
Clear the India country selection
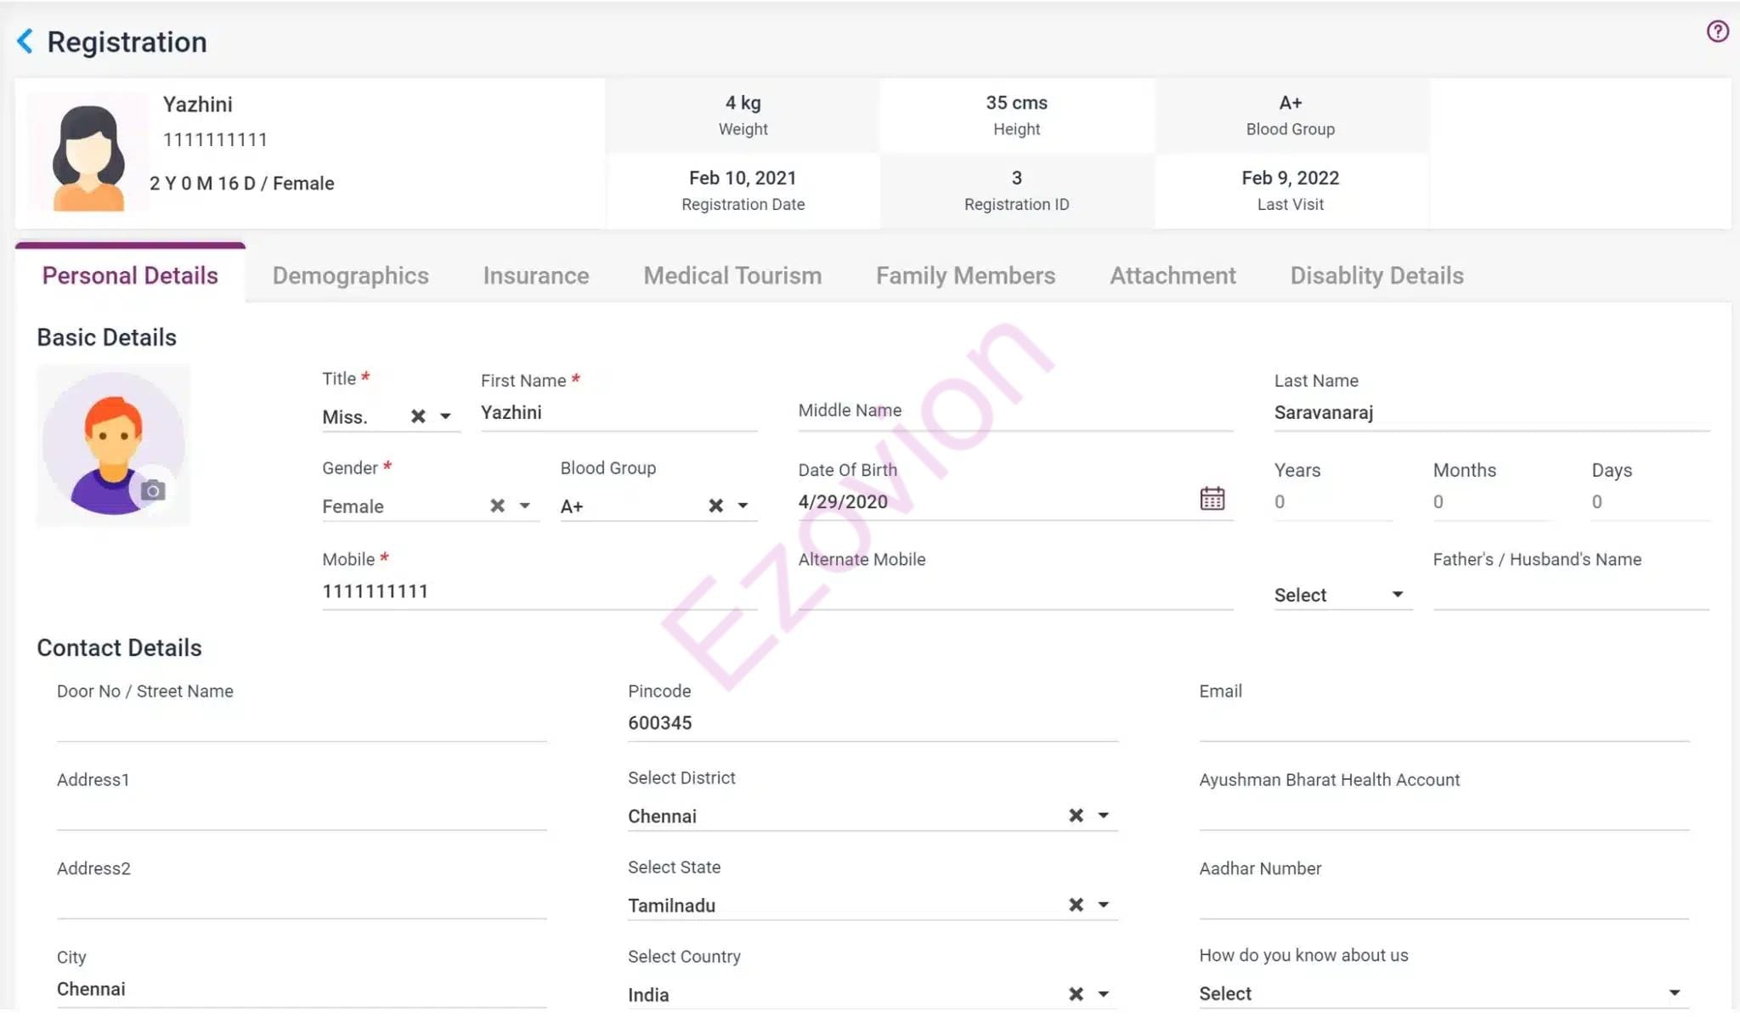(x=1076, y=994)
